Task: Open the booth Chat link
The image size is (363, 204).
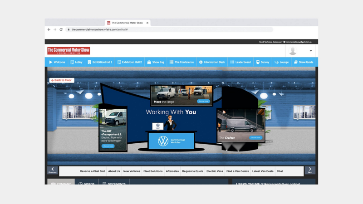Action: click(x=280, y=171)
